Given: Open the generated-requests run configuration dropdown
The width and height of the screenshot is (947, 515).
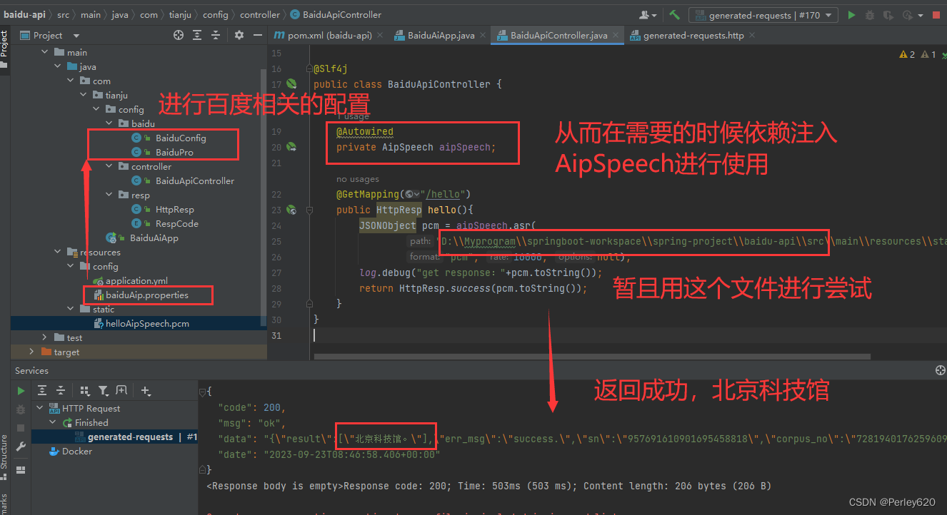Looking at the screenshot, I should [x=763, y=15].
